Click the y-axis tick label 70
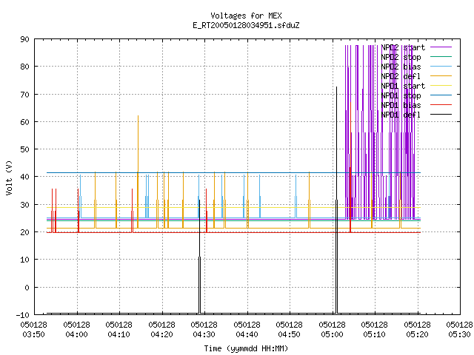 pyautogui.click(x=24, y=95)
